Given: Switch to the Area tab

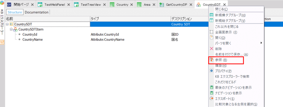Looking at the screenshot, I should click(x=147, y=5).
